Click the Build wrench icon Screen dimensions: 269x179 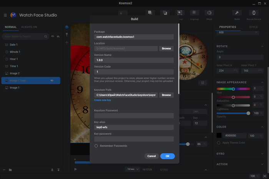[x=237, y=13]
